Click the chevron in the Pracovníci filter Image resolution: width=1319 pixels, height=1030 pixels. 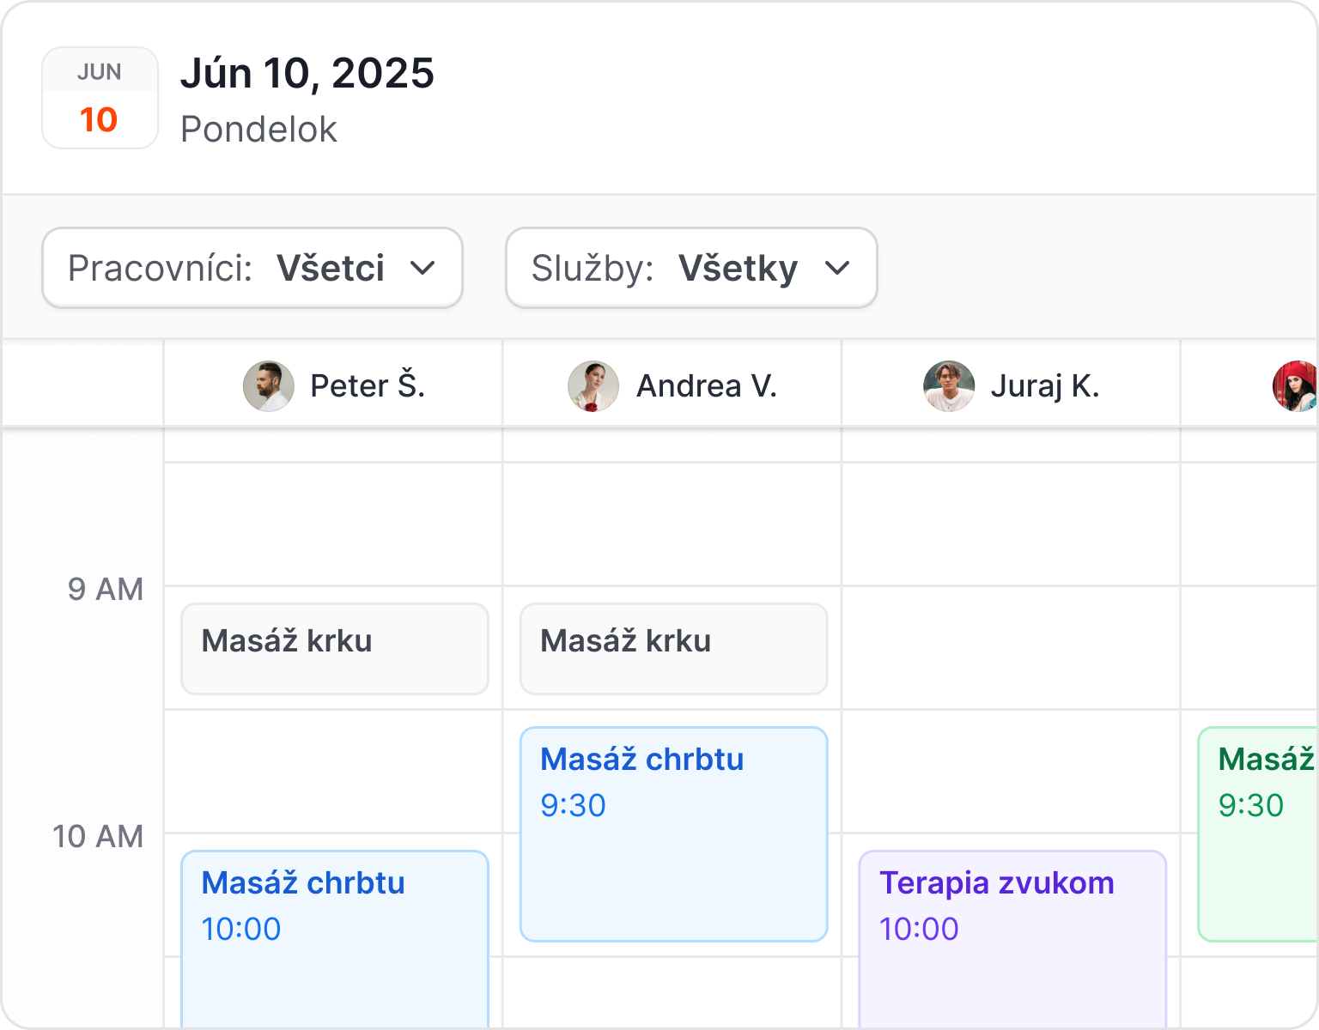pyautogui.click(x=422, y=268)
